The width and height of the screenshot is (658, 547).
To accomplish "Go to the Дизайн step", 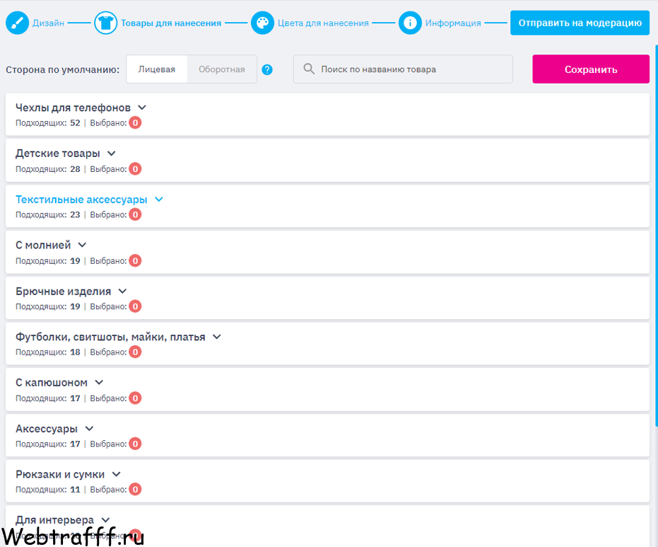I will 48,23.
